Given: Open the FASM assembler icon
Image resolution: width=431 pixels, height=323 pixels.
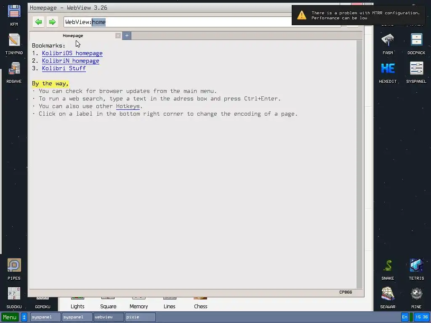Looking at the screenshot, I should [x=388, y=44].
